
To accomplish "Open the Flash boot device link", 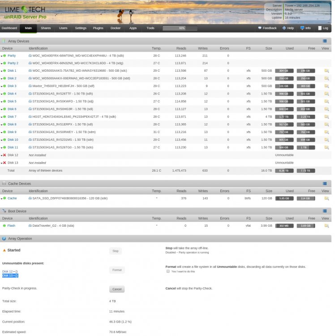I will click(11, 226).
